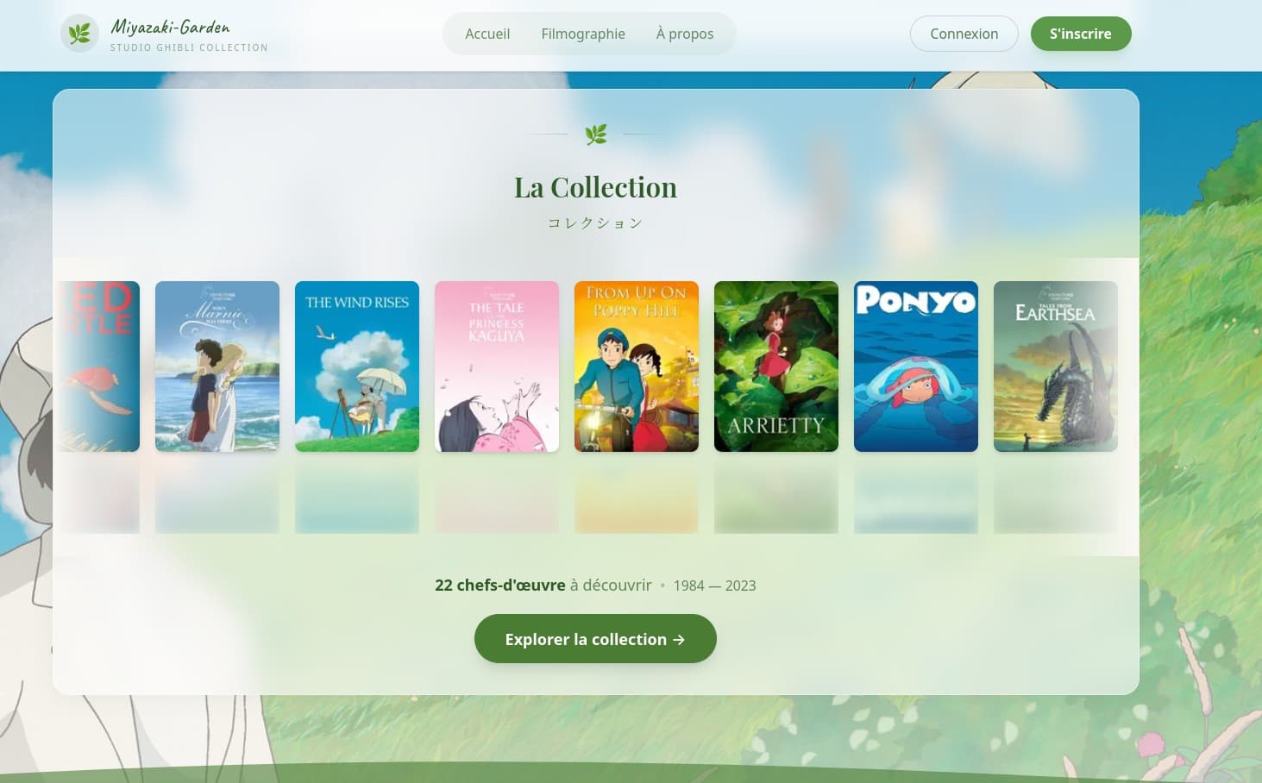Go to the Filmographie page
The height and width of the screenshot is (783, 1262).
[x=583, y=34]
